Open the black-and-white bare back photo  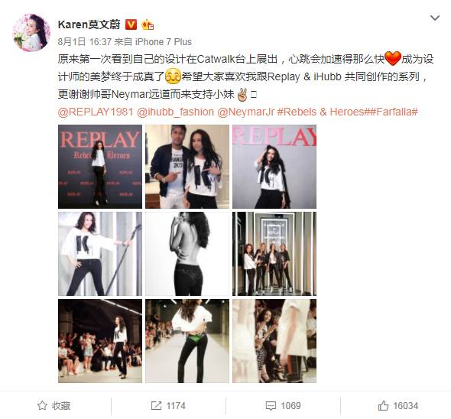point(187,254)
